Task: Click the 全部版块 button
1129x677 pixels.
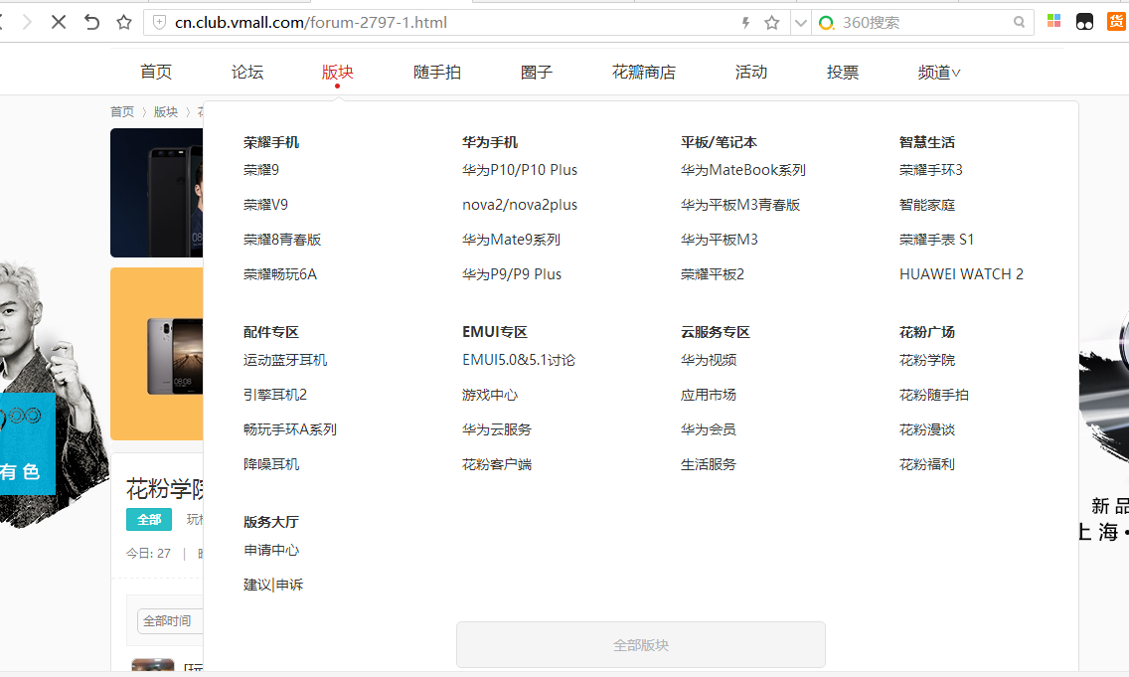Action: coord(641,645)
